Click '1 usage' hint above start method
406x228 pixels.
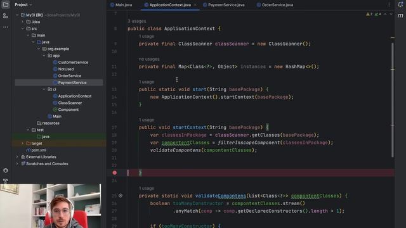[147, 82]
